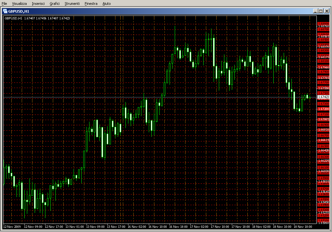This screenshot has height=232, width=332.
Task: Click the red 1.67300 price level label
Action: coord(324,104)
